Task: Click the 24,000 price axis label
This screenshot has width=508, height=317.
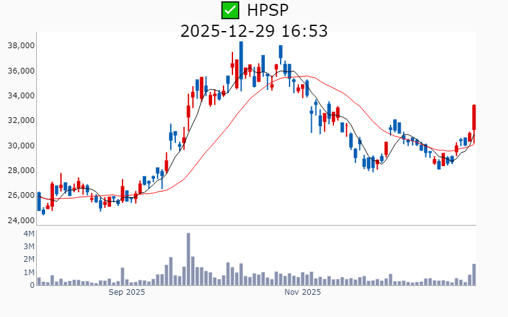Action: [x=20, y=221]
